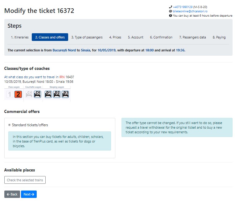
Task: Choose the C6 couchette wagon icon
Action: [37, 94]
